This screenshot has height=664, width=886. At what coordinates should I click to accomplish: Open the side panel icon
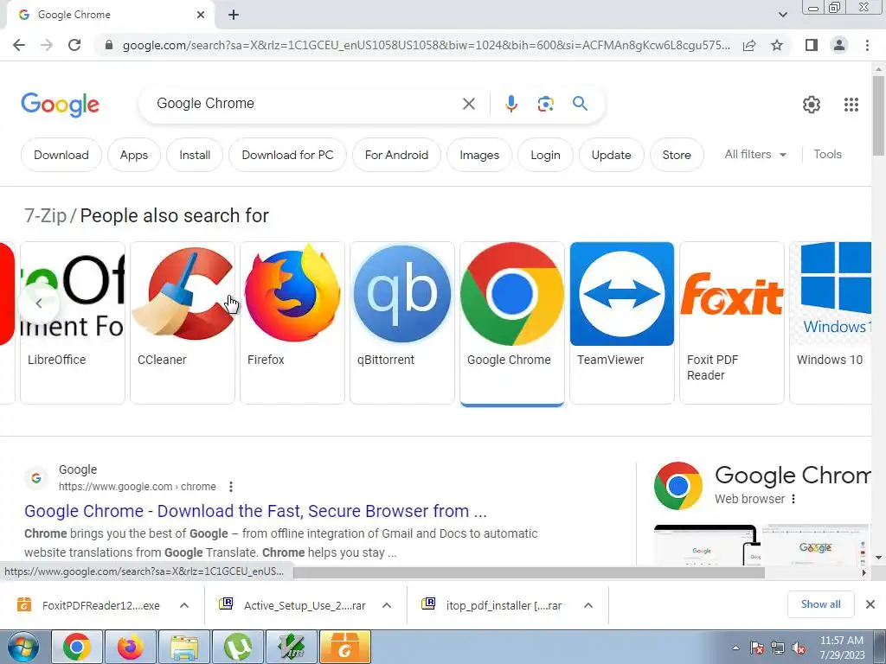click(x=812, y=45)
